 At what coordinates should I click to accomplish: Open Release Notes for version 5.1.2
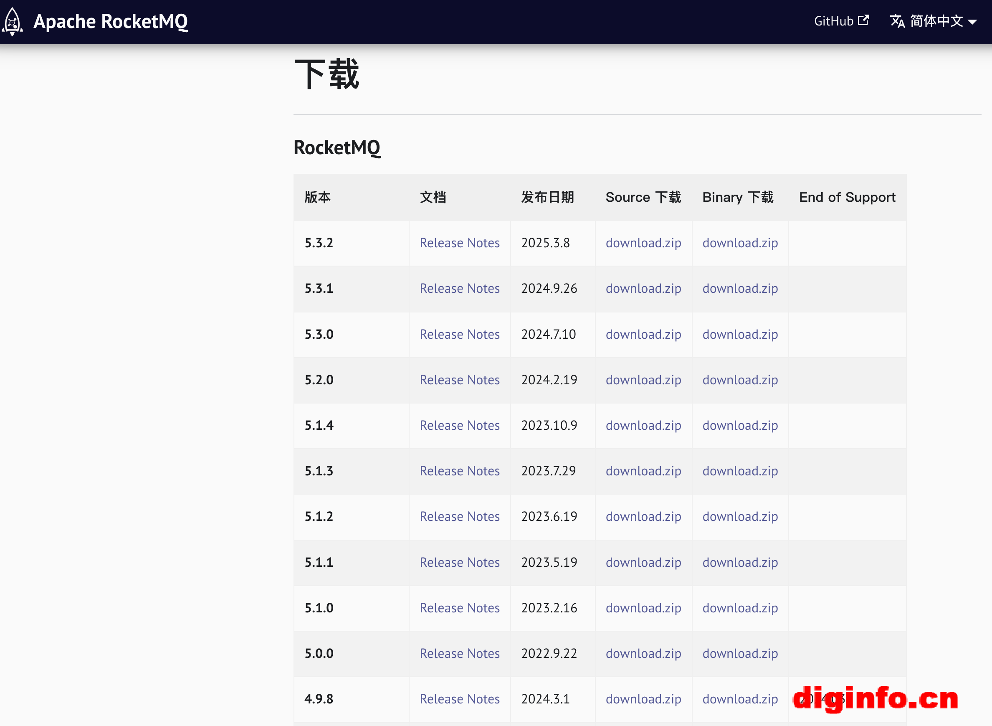[459, 517]
